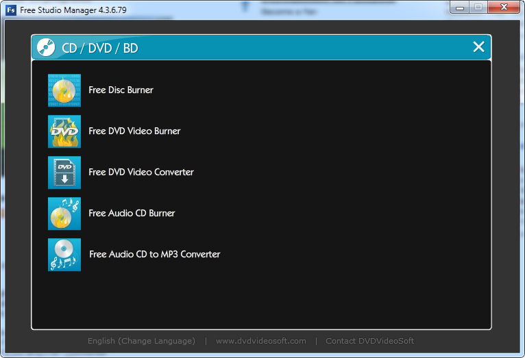Click the Free Audio CD Burner label
The height and width of the screenshot is (358, 525).
[132, 214]
